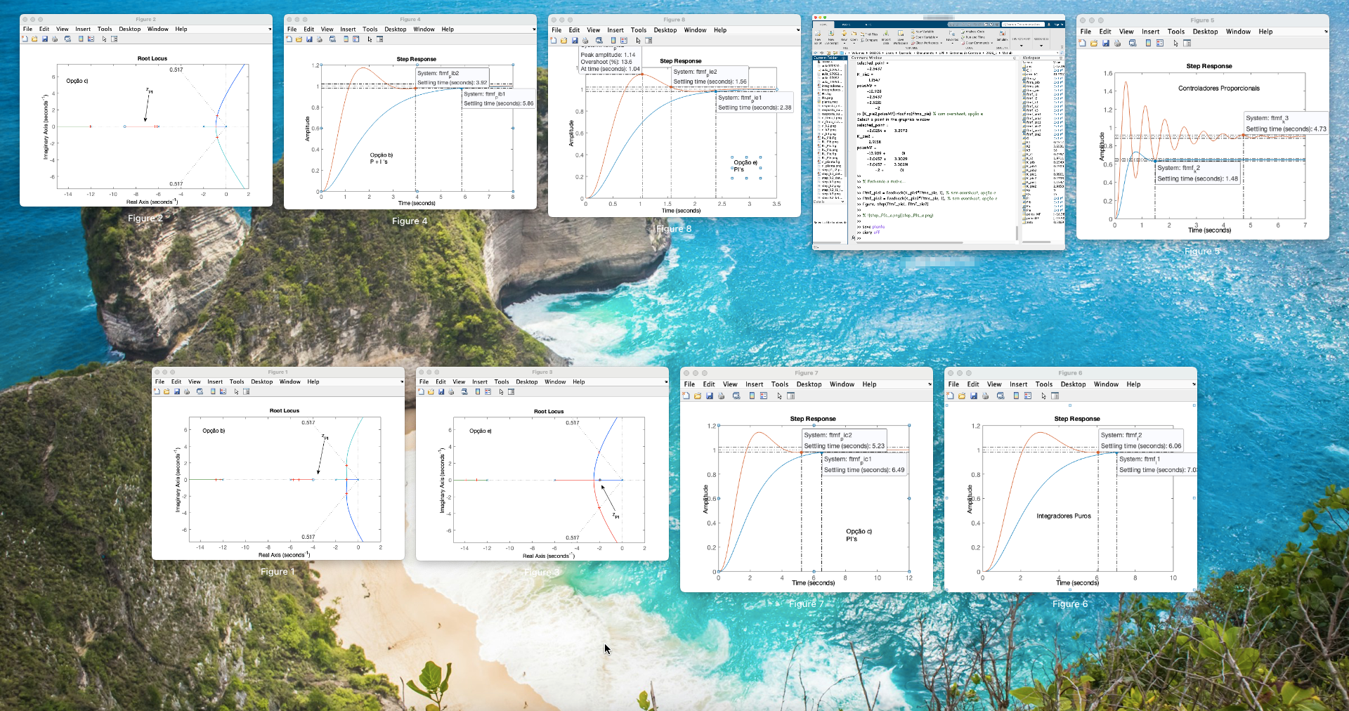Open menu bar dock arrow in Figure 1

[401, 382]
